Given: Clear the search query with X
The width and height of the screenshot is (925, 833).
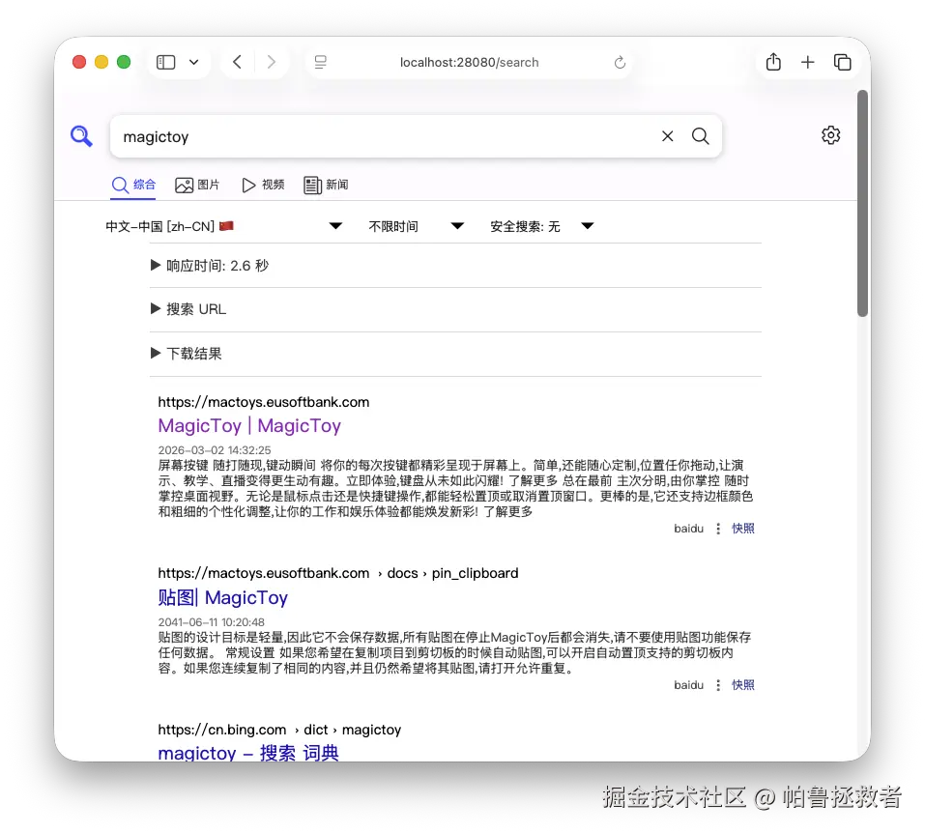Looking at the screenshot, I should click(667, 136).
